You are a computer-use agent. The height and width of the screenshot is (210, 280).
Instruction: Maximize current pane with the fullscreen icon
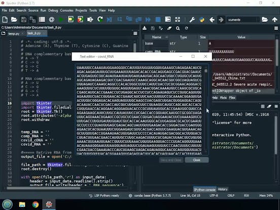pyautogui.click(x=178, y=19)
